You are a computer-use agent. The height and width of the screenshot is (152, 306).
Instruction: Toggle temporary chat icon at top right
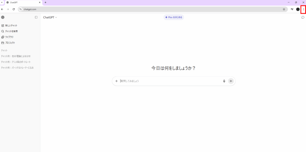coord(303,17)
